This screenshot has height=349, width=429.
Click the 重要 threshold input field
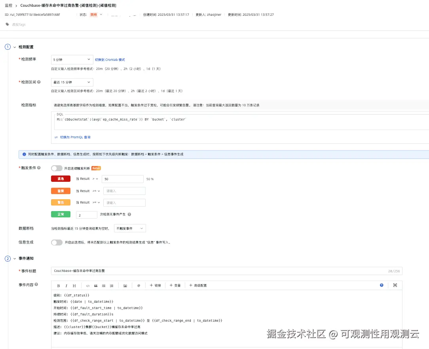click(125, 191)
